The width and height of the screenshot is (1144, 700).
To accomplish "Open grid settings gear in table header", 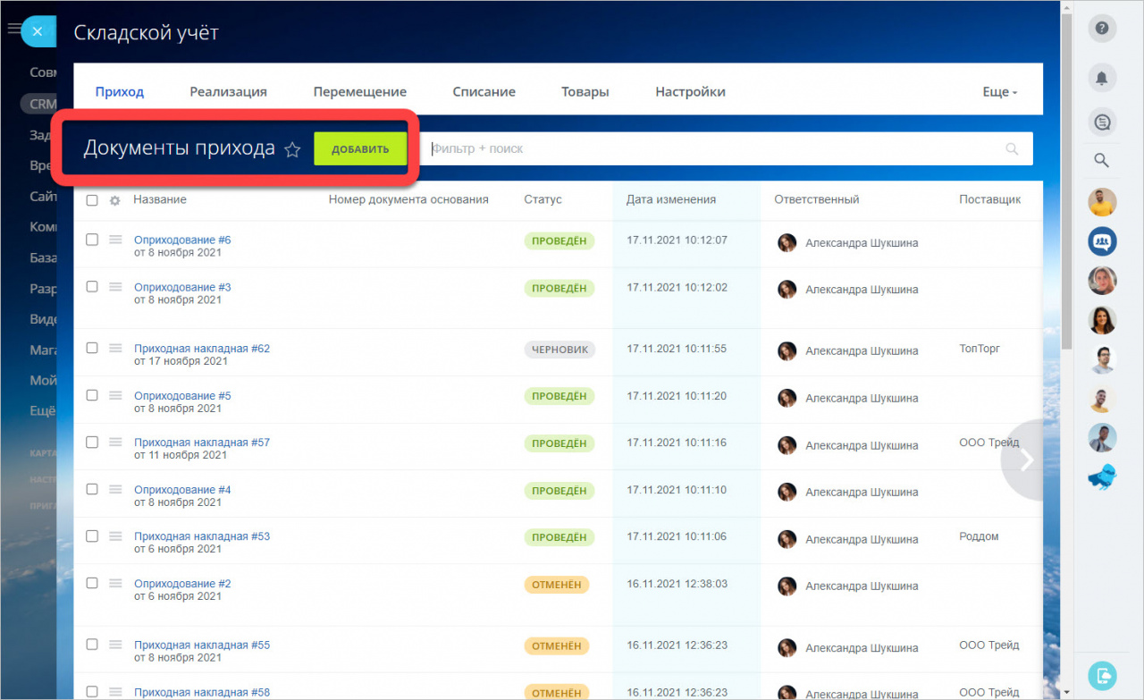I will [x=114, y=200].
